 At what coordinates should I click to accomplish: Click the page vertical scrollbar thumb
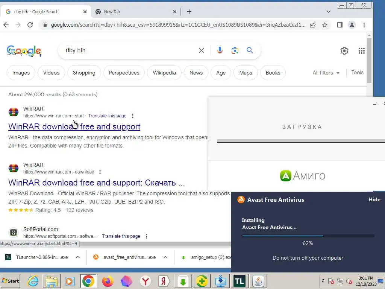[x=369, y=61]
